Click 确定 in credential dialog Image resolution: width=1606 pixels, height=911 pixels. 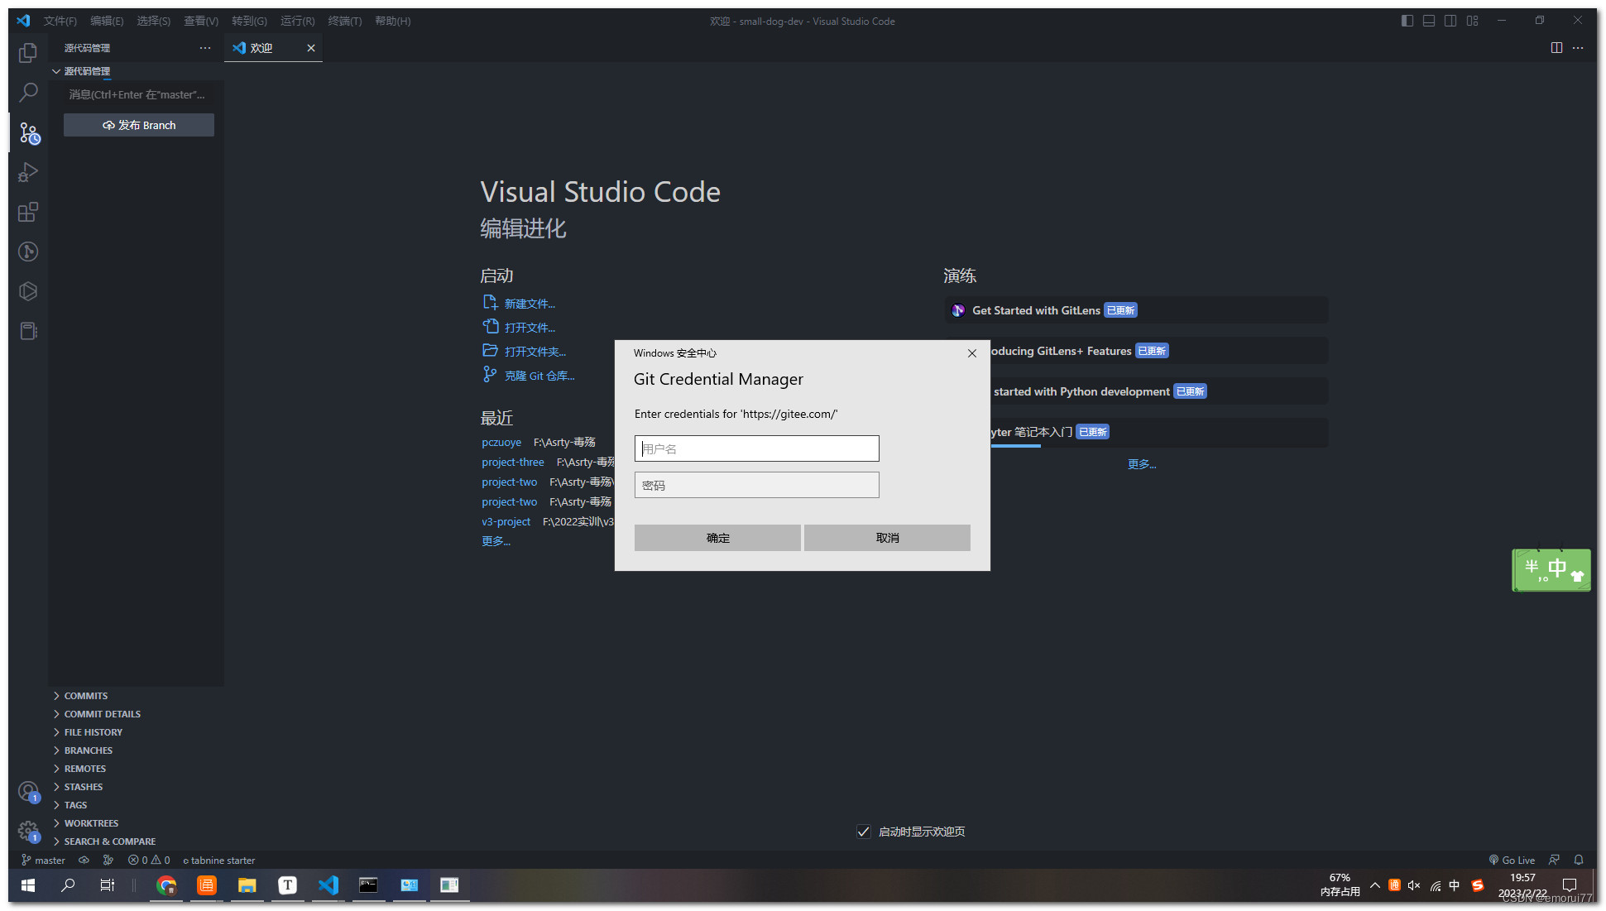(717, 538)
